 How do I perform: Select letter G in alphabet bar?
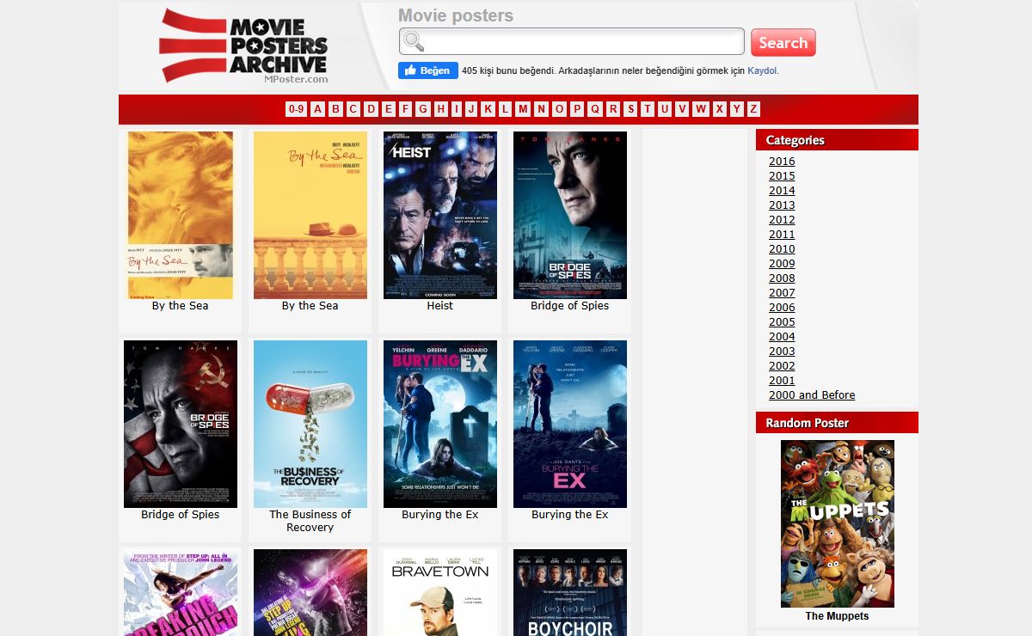coord(423,109)
